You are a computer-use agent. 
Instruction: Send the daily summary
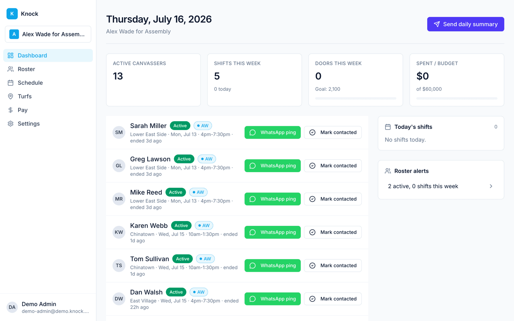click(x=466, y=24)
